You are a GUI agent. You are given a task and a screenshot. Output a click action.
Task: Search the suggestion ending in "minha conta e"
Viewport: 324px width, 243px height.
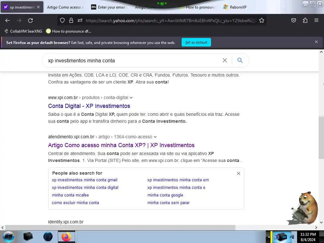(176, 188)
